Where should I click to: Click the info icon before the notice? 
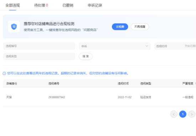click(4, 74)
